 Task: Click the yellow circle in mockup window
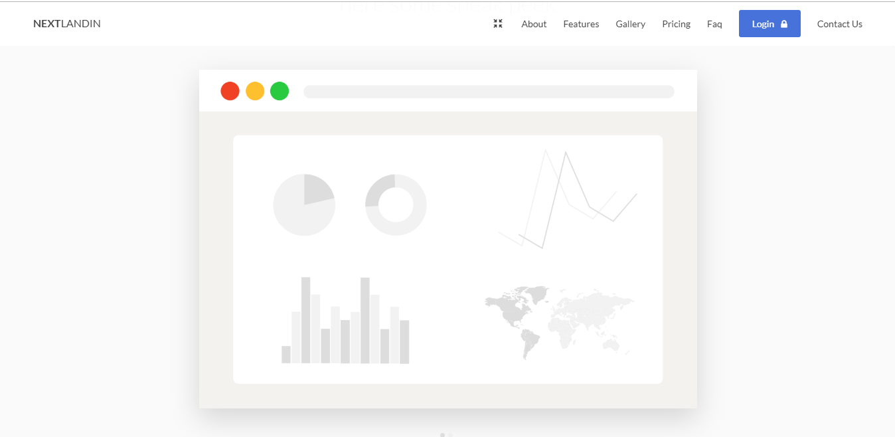coord(255,91)
